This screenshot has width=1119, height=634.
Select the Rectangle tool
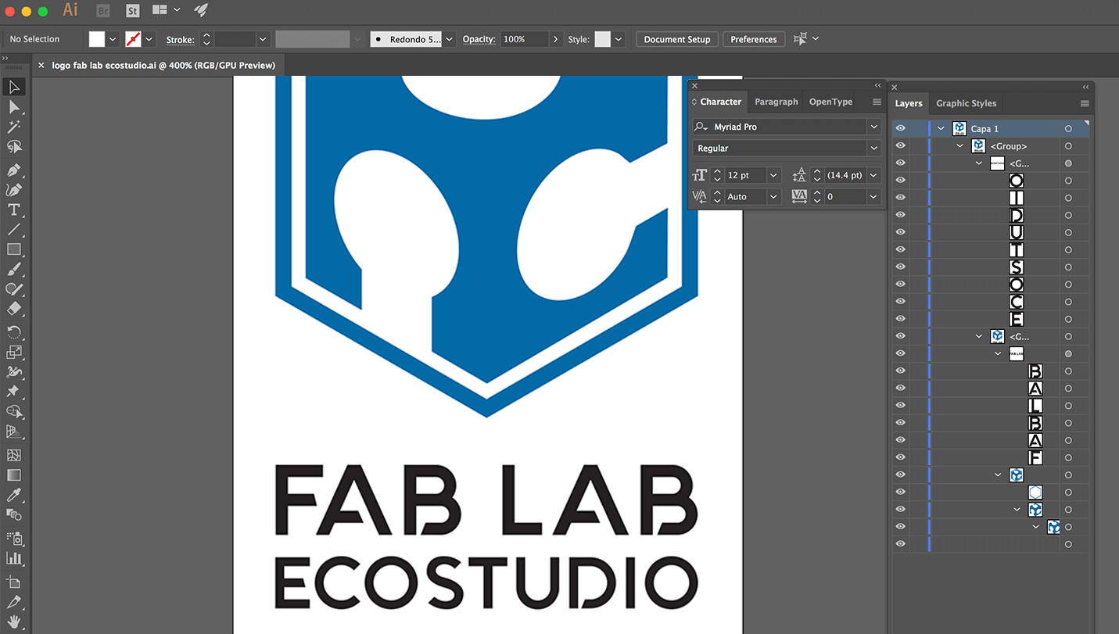click(x=13, y=250)
